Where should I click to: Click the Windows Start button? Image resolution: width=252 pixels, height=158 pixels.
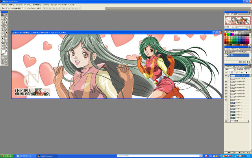7,156
